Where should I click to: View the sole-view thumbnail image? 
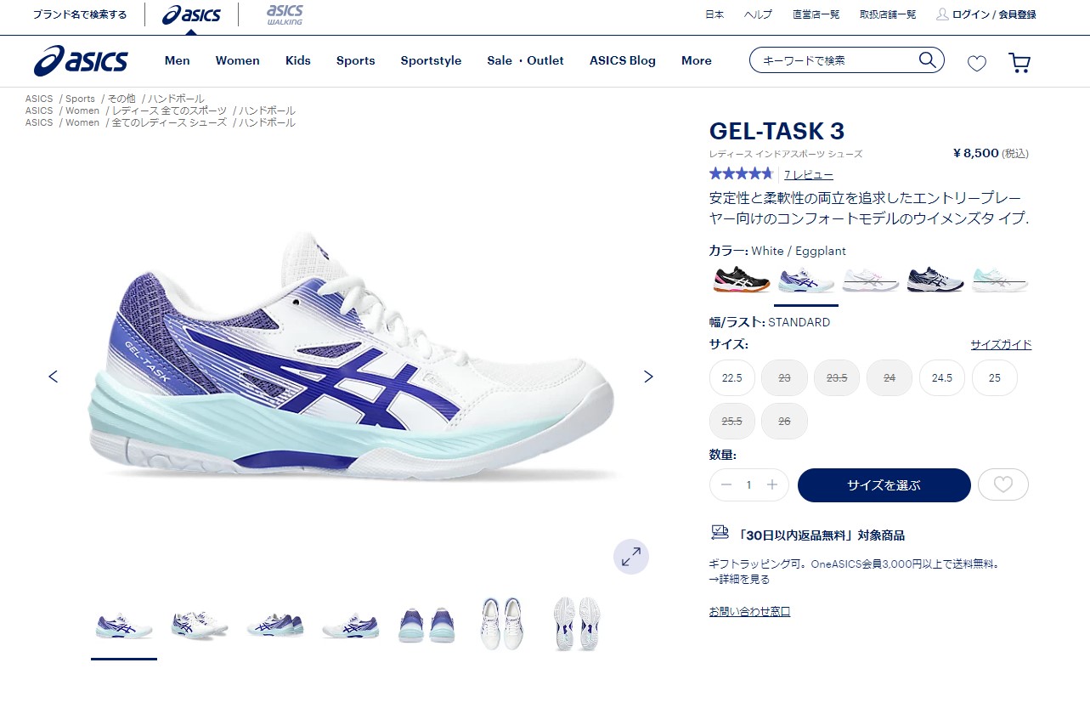[x=577, y=624]
